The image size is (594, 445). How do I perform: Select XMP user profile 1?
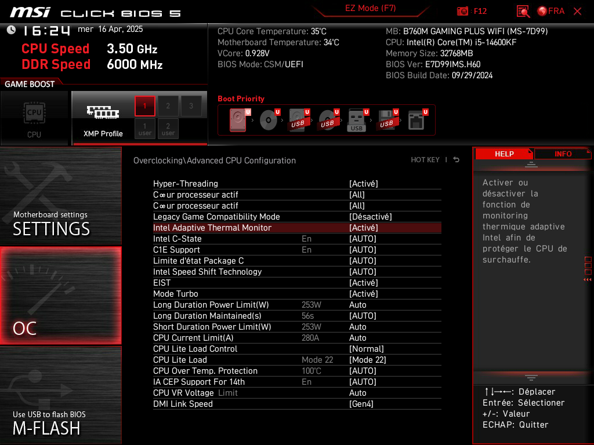point(144,129)
